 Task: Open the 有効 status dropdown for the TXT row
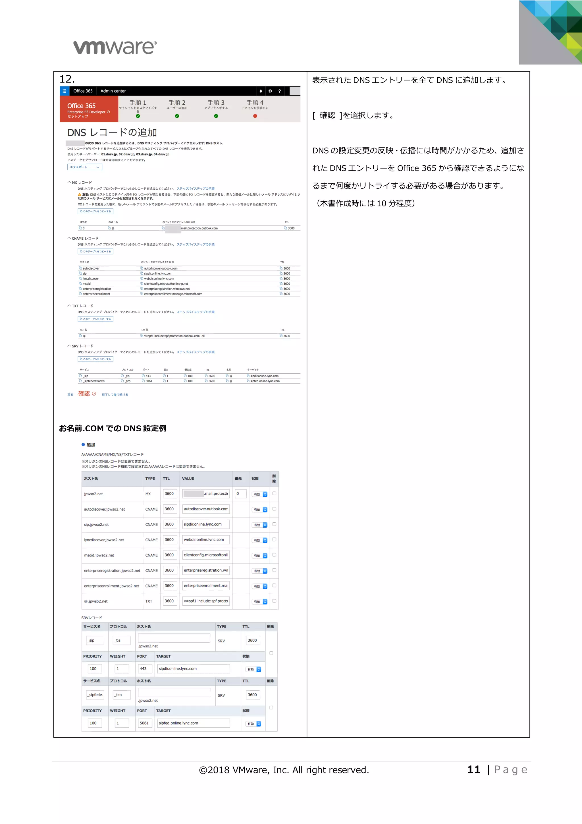[260, 601]
